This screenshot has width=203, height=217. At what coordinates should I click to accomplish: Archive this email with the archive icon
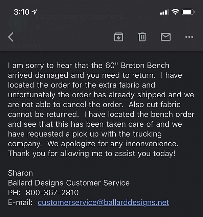pyautogui.click(x=118, y=37)
